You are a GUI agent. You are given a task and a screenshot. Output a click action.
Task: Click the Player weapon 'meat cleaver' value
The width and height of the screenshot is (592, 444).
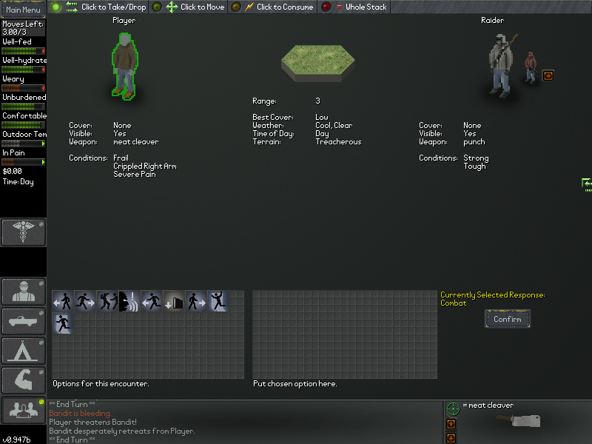tap(136, 142)
